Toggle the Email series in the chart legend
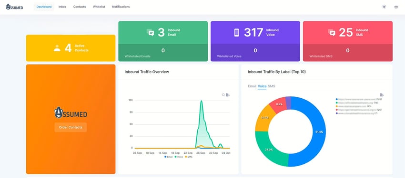This screenshot has height=178, width=405. click(x=168, y=157)
